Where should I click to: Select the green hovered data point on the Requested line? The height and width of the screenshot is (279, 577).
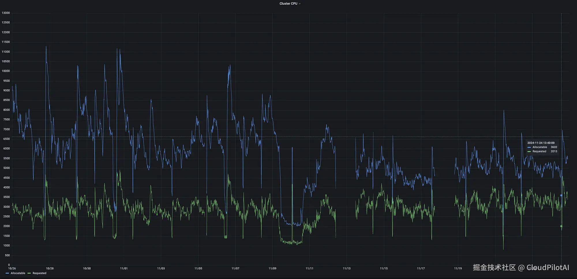(x=561, y=226)
